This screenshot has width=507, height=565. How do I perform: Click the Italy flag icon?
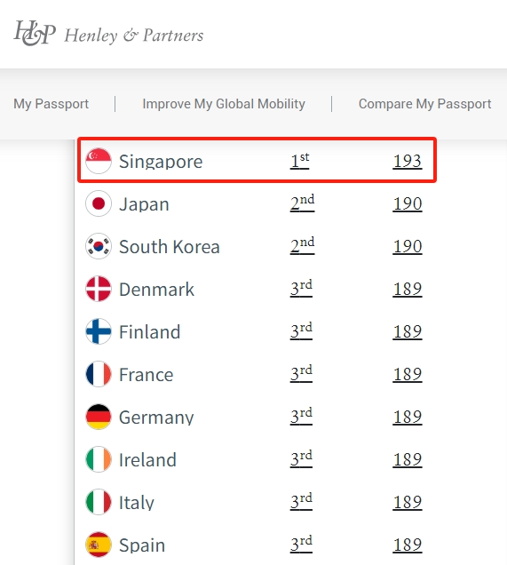(99, 502)
